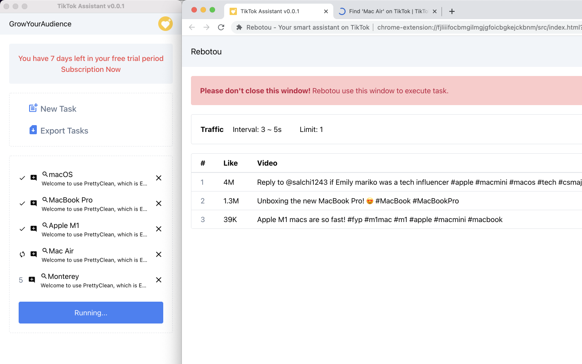Click the extension puzzle icon in address bar
Screen dimensions: 582x364
(x=239, y=27)
